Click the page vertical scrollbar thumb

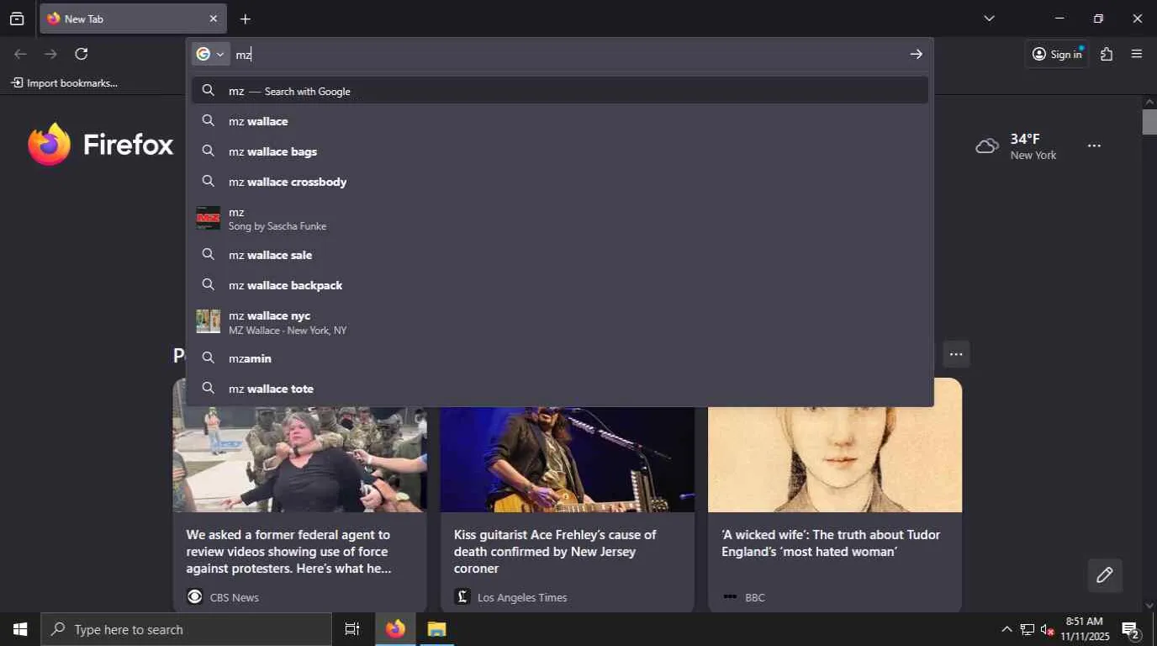click(x=1149, y=122)
